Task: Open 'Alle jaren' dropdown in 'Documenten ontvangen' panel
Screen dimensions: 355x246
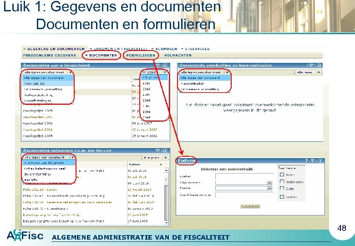Action: [155, 158]
